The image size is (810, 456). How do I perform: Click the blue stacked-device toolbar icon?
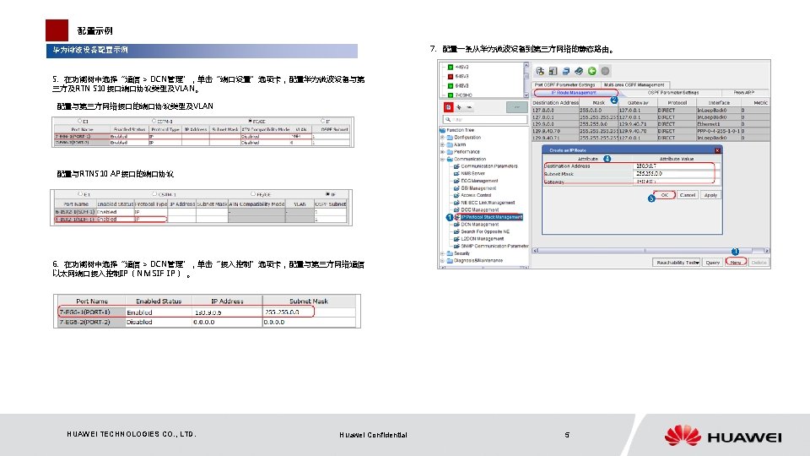(565, 71)
